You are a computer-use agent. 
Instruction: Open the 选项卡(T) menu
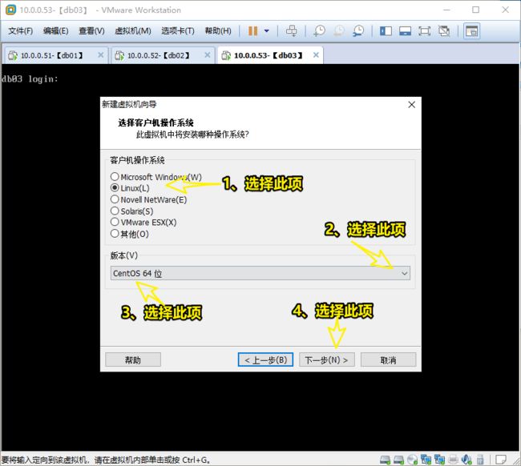(x=178, y=31)
